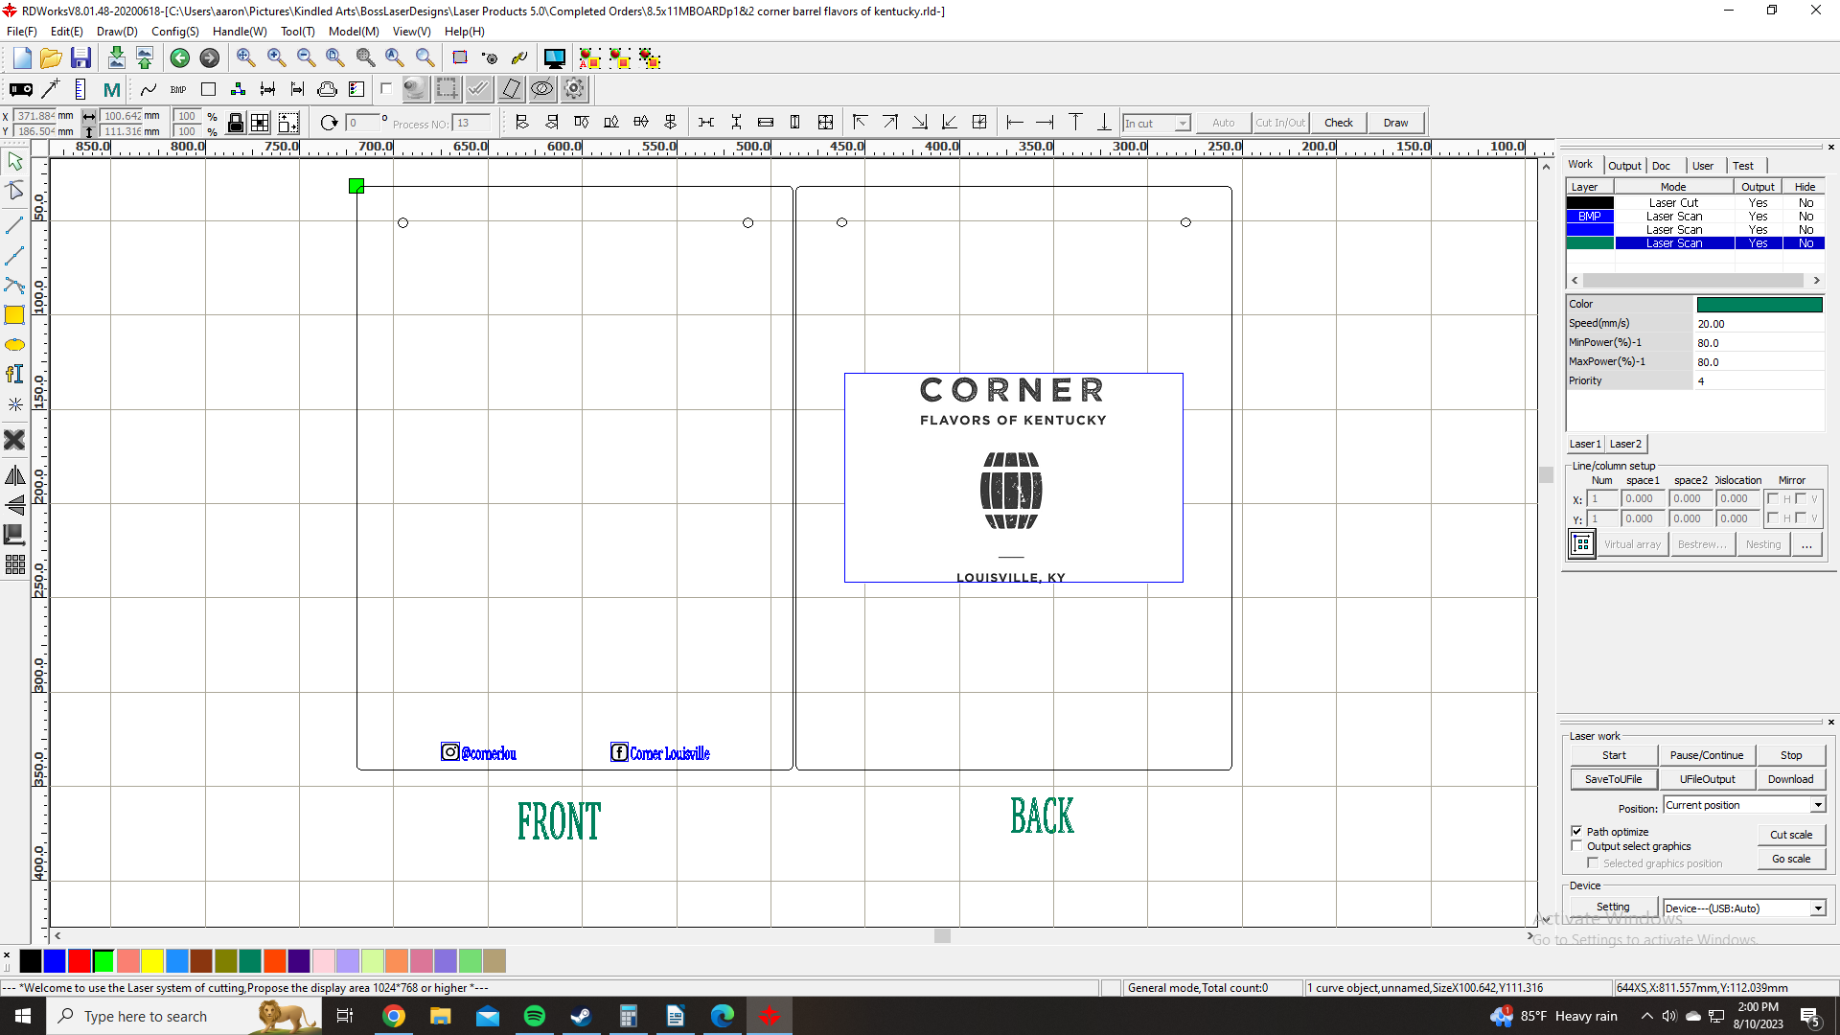Open the File menu
This screenshot has height=1035, width=1840.
[21, 32]
